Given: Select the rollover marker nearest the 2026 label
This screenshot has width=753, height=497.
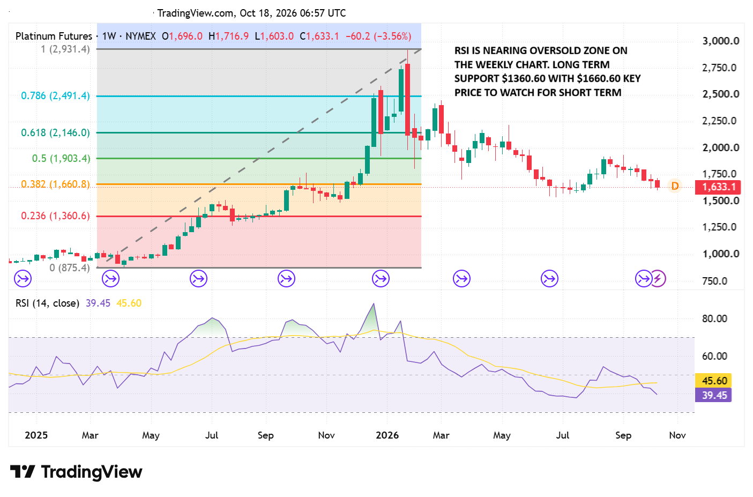Looking at the screenshot, I should [381, 278].
